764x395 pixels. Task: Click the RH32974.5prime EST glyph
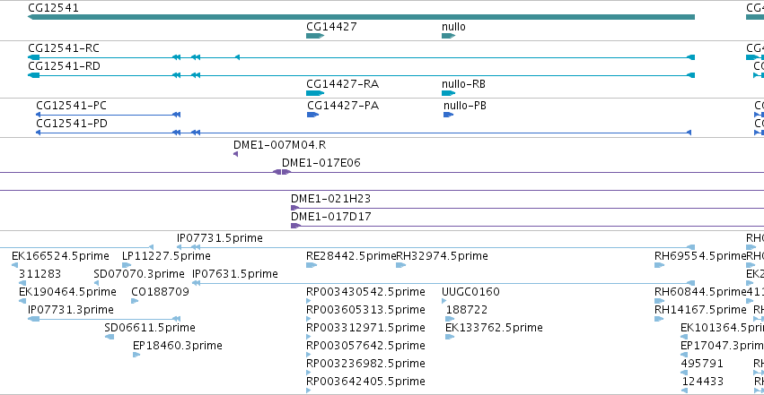pos(401,265)
